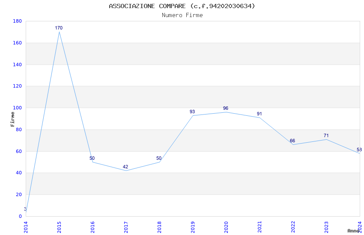
Task: Click the 2016 x-axis year label
Action: [92, 227]
